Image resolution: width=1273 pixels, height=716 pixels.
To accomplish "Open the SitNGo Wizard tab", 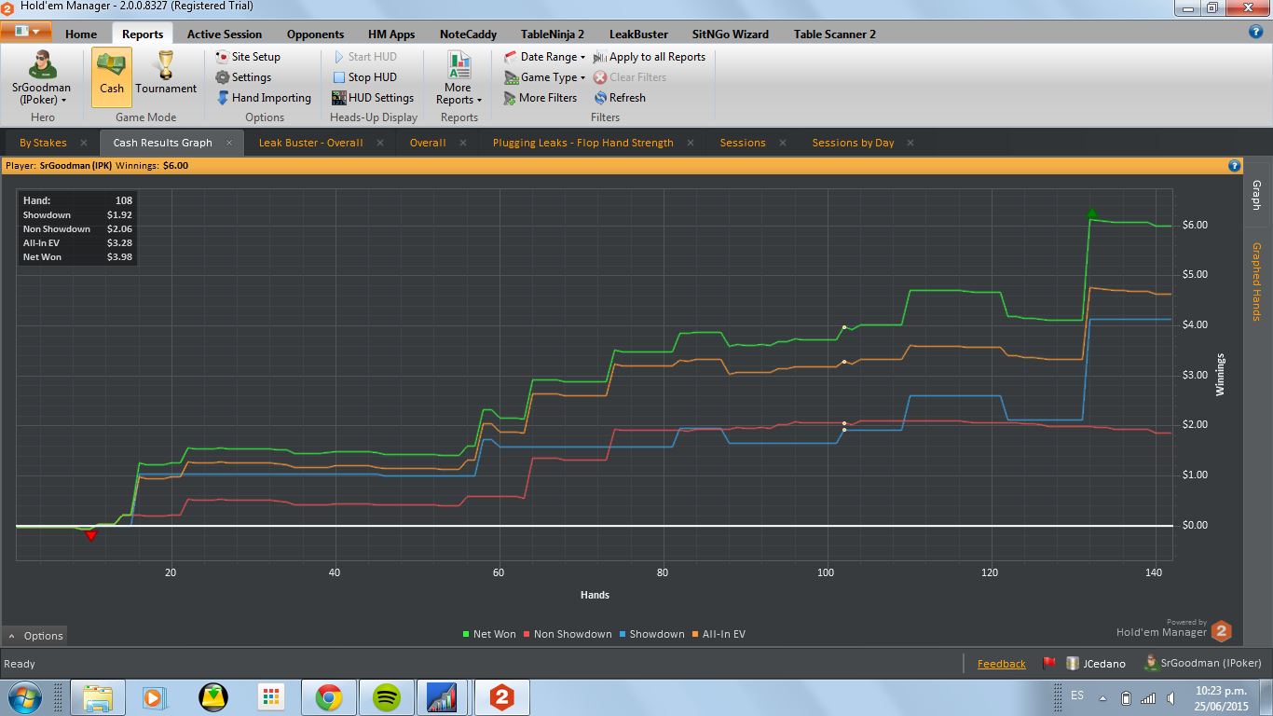I will (x=731, y=34).
